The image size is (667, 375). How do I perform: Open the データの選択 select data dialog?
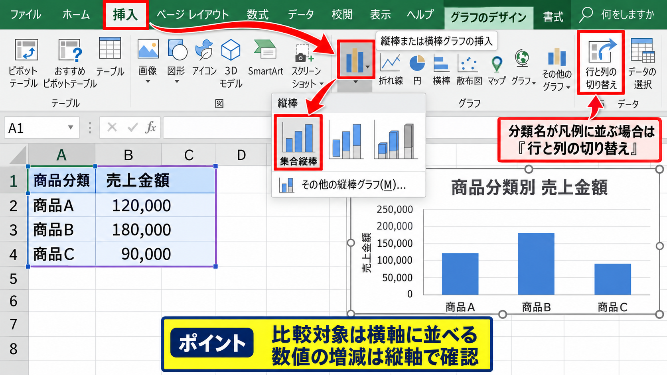click(642, 64)
